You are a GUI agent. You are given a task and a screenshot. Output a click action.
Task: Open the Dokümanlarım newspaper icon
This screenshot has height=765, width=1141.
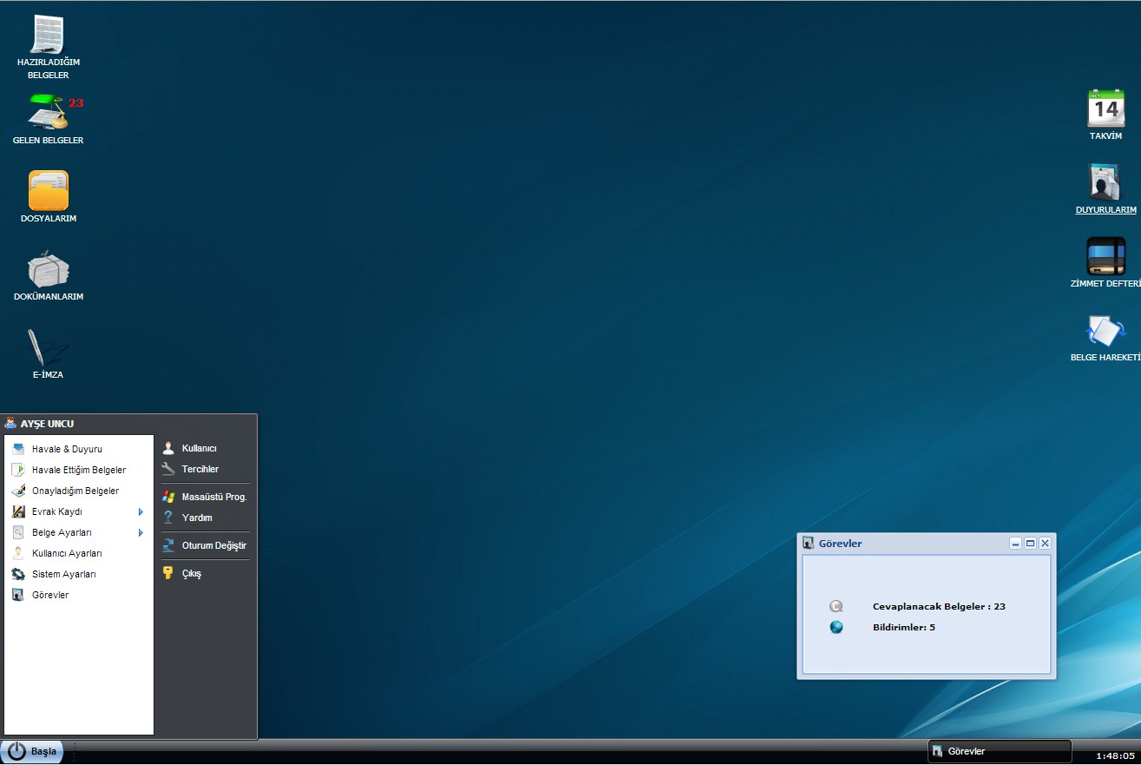[49, 269]
